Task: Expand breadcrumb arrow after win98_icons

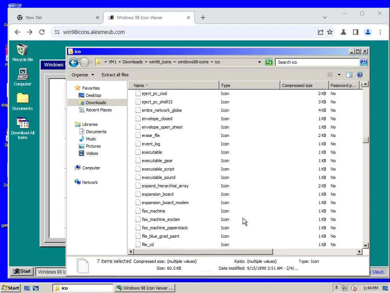Action: point(174,62)
